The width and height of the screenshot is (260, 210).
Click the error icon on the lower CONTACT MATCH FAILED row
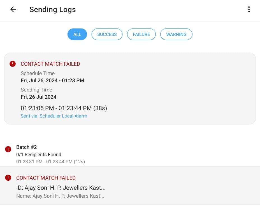(x=8, y=178)
